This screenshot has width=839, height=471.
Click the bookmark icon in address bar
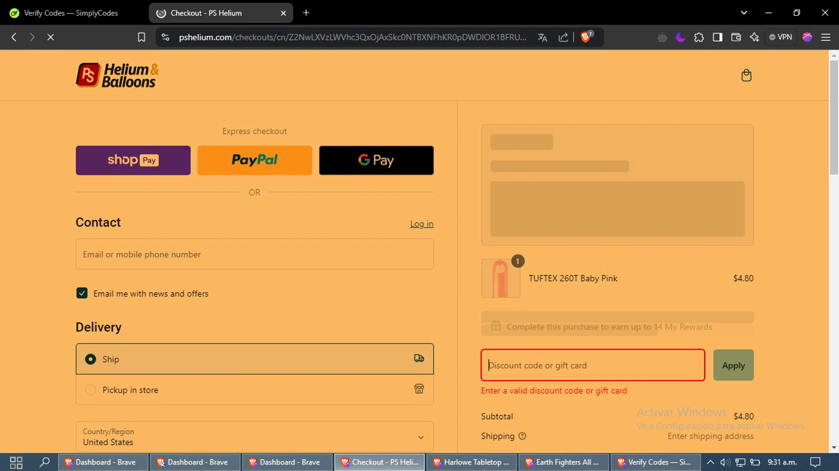pyautogui.click(x=142, y=37)
